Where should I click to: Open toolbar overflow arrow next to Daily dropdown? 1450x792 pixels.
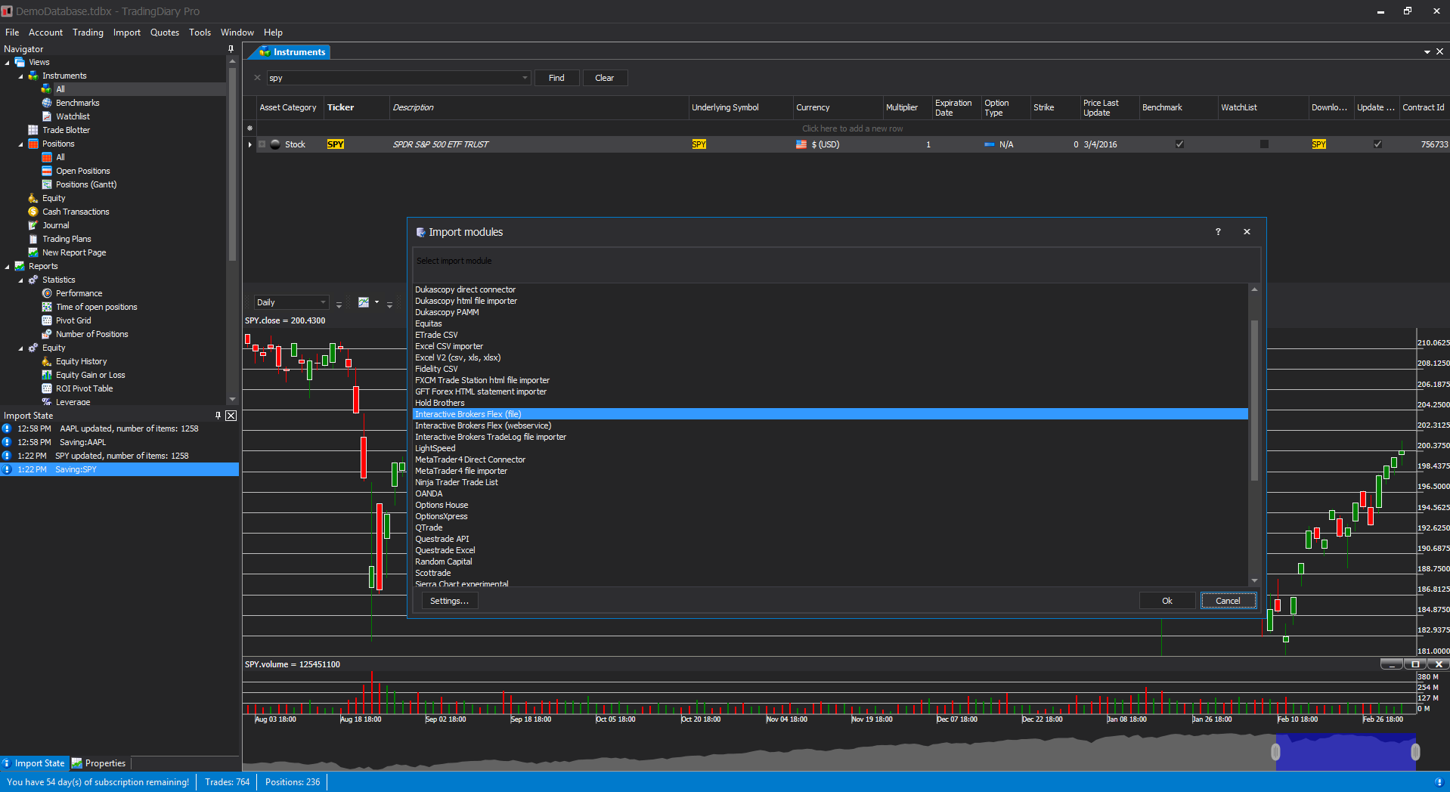[x=339, y=304]
